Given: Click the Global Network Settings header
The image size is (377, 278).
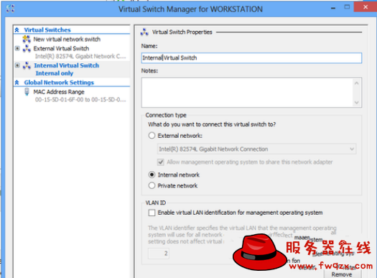Looking at the screenshot, I should click(59, 83).
